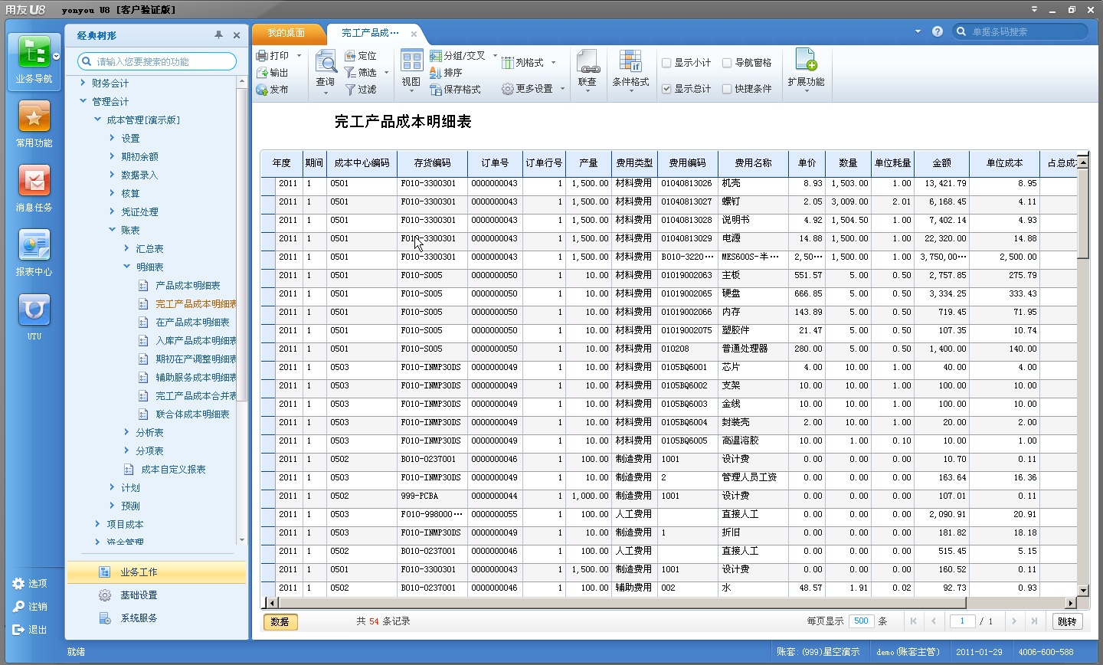Open the help question mark icon
This screenshot has height=665, width=1103.
pos(938,31)
